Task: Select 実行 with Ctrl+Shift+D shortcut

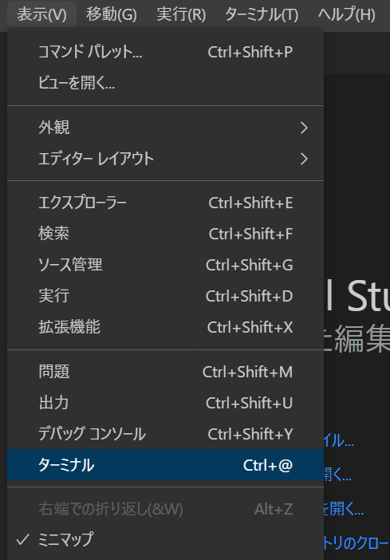Action: tap(165, 296)
